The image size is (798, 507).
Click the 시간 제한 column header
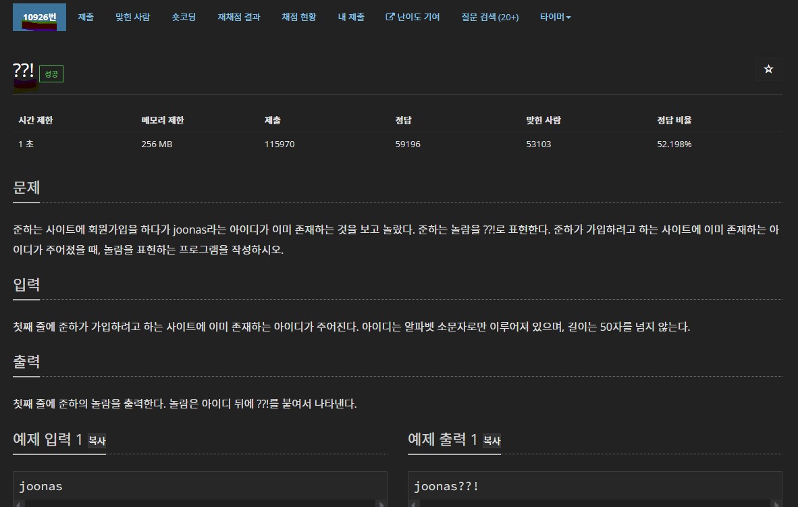(x=36, y=120)
